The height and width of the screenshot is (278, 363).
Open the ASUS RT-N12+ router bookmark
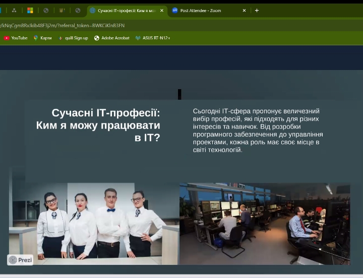(x=153, y=38)
